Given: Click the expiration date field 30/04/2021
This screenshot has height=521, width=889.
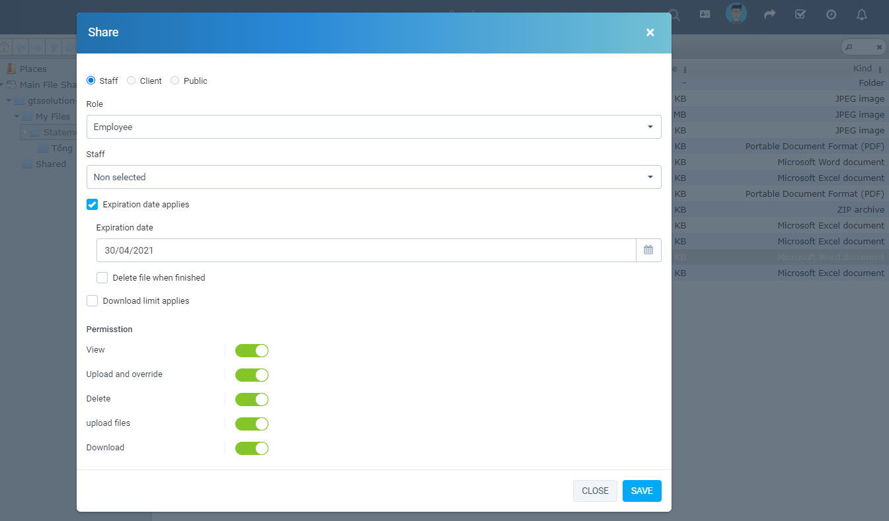Looking at the screenshot, I should pos(366,250).
